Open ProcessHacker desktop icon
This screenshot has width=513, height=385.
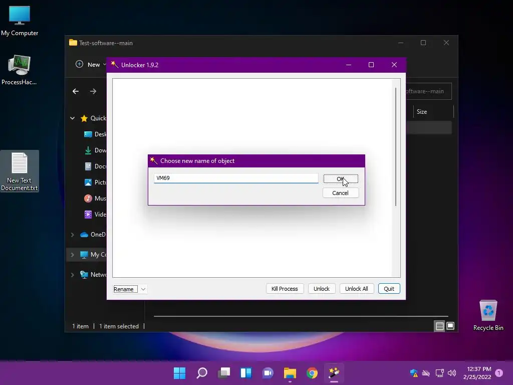[x=20, y=70]
